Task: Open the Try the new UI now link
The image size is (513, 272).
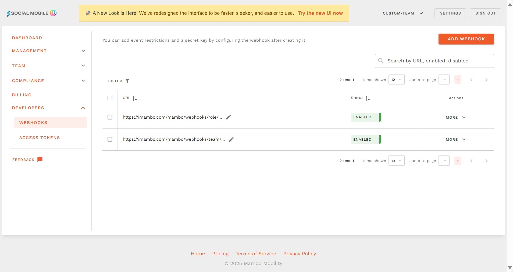Action: point(320,13)
